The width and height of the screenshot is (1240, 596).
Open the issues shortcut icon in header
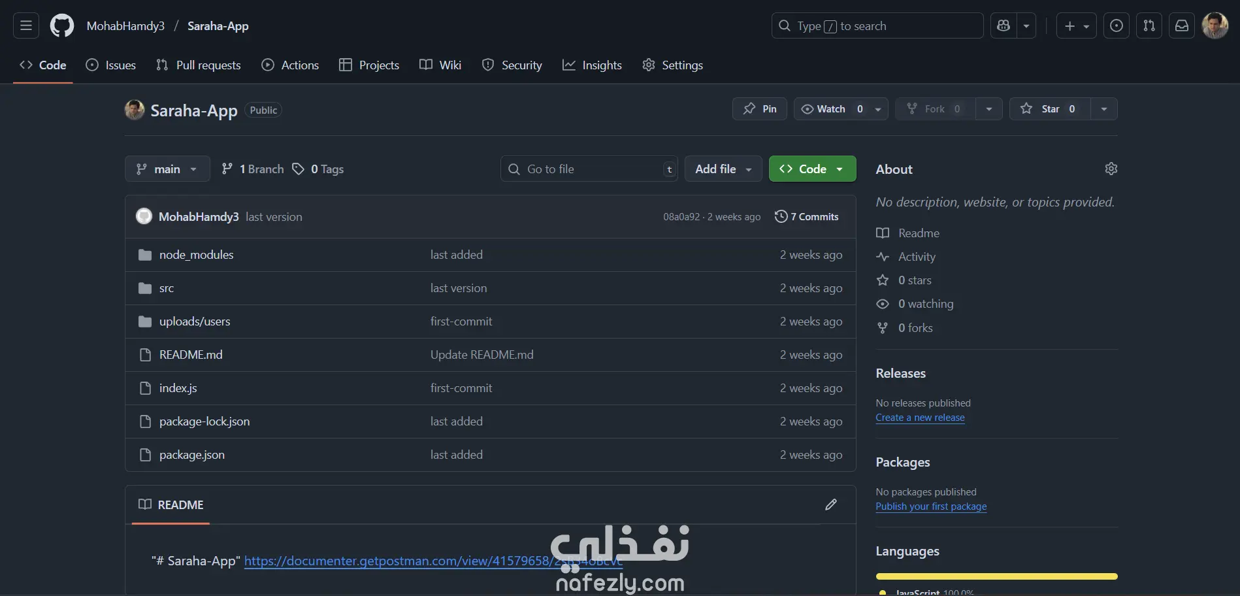pos(1117,25)
